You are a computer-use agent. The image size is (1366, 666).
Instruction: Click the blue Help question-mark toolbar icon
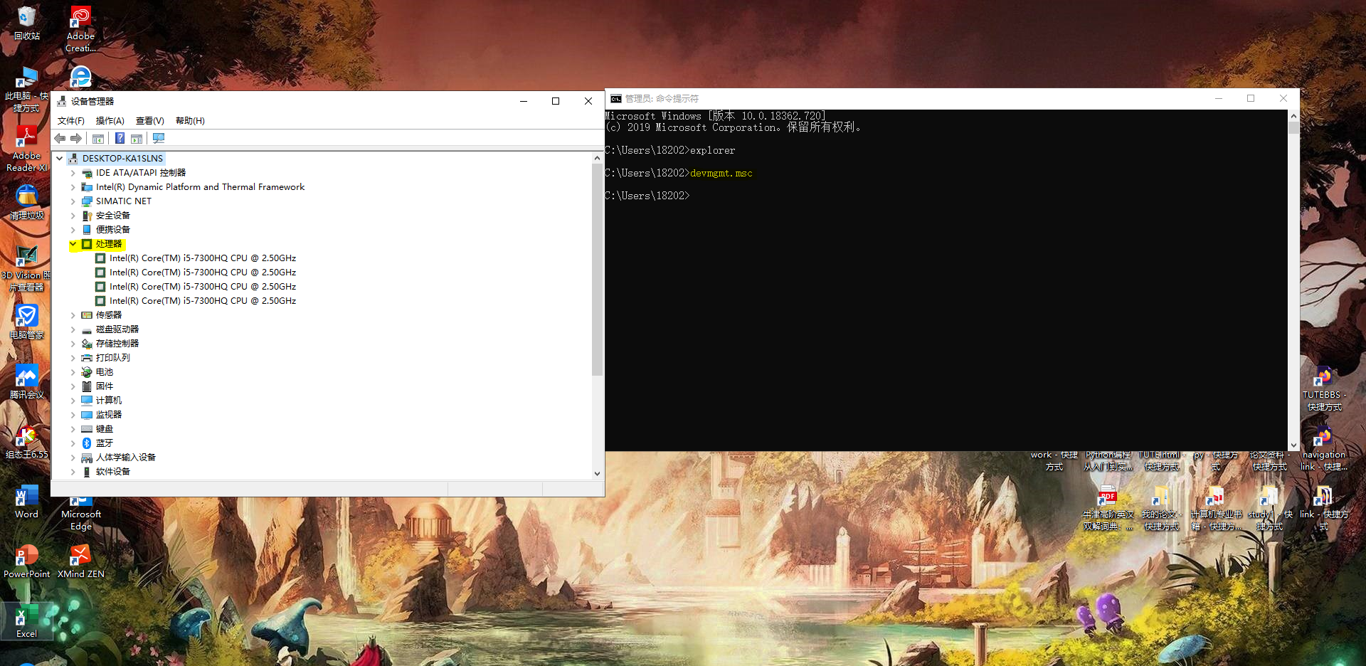point(120,139)
